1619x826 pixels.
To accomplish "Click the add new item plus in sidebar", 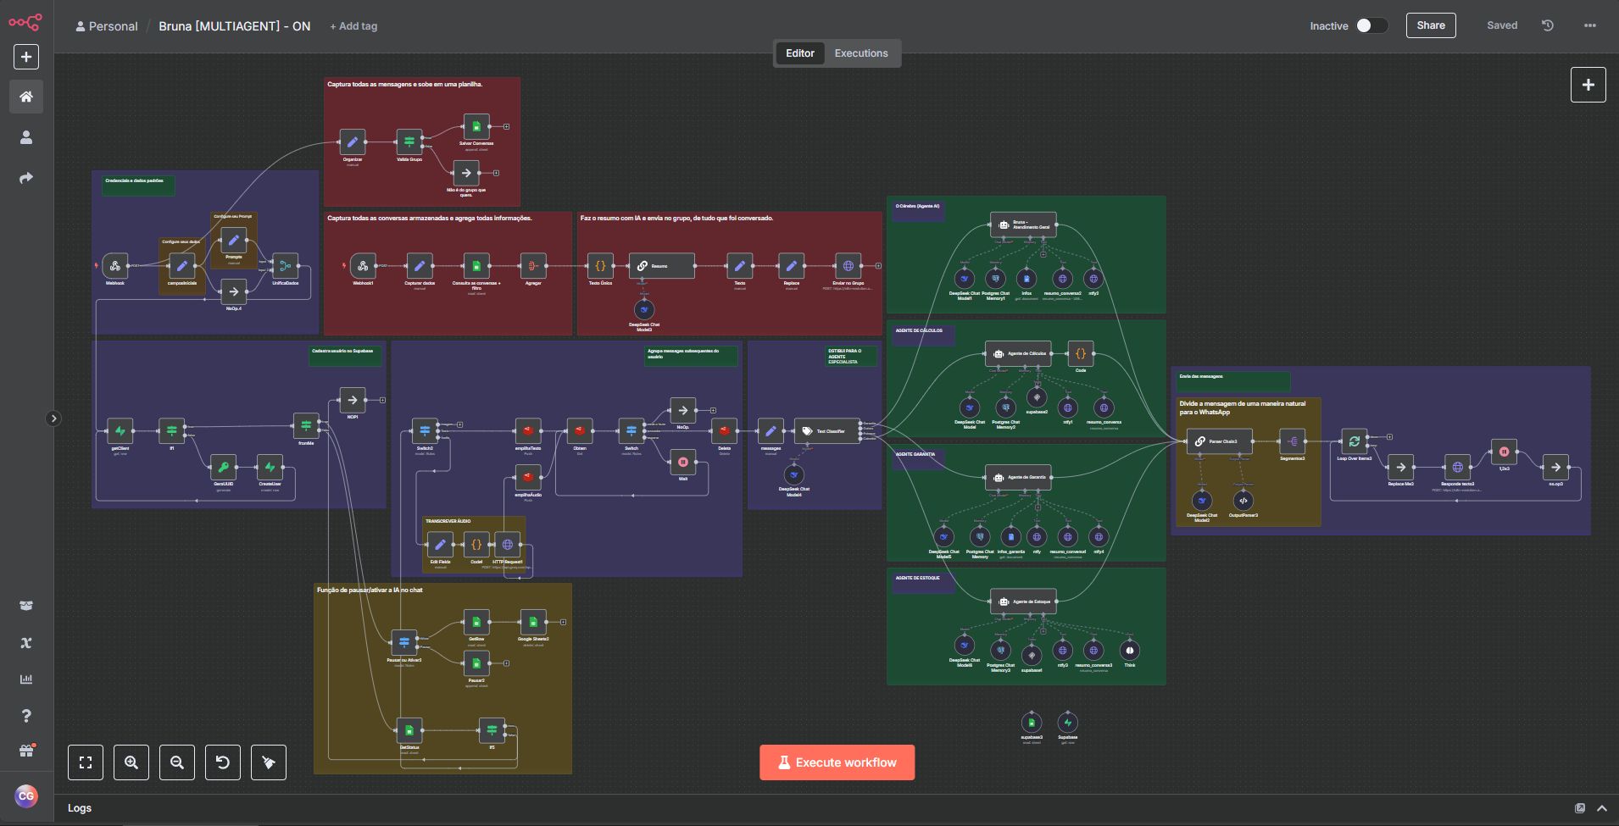I will point(26,57).
